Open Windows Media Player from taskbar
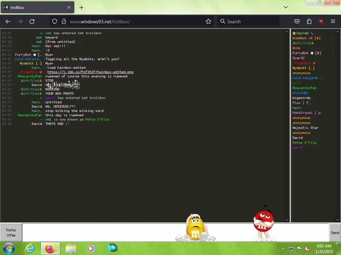Viewport: 341px width, 255px height. pos(91,248)
